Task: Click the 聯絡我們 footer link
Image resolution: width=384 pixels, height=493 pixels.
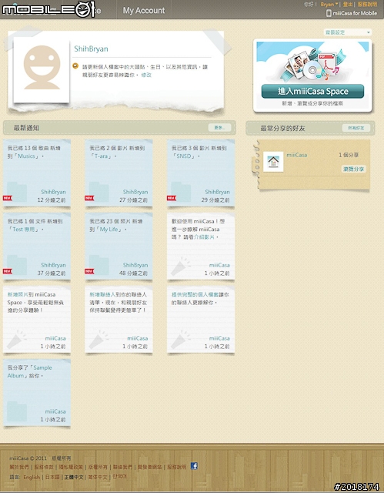Action: pos(122,468)
